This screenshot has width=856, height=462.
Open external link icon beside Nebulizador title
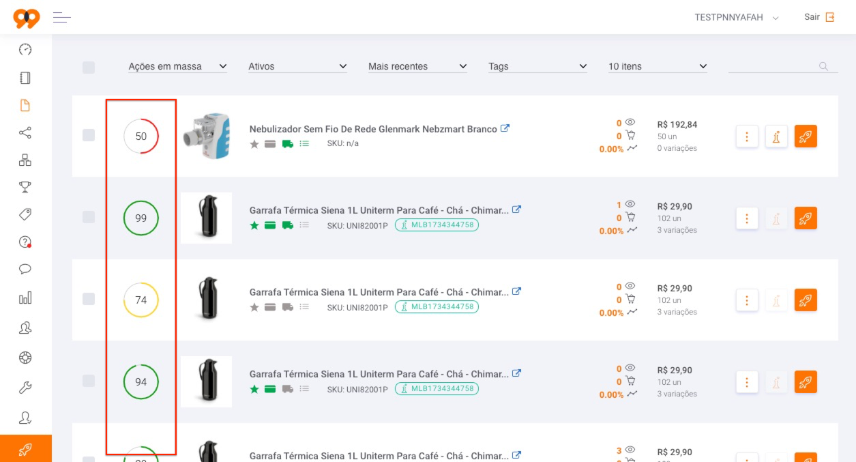click(505, 128)
